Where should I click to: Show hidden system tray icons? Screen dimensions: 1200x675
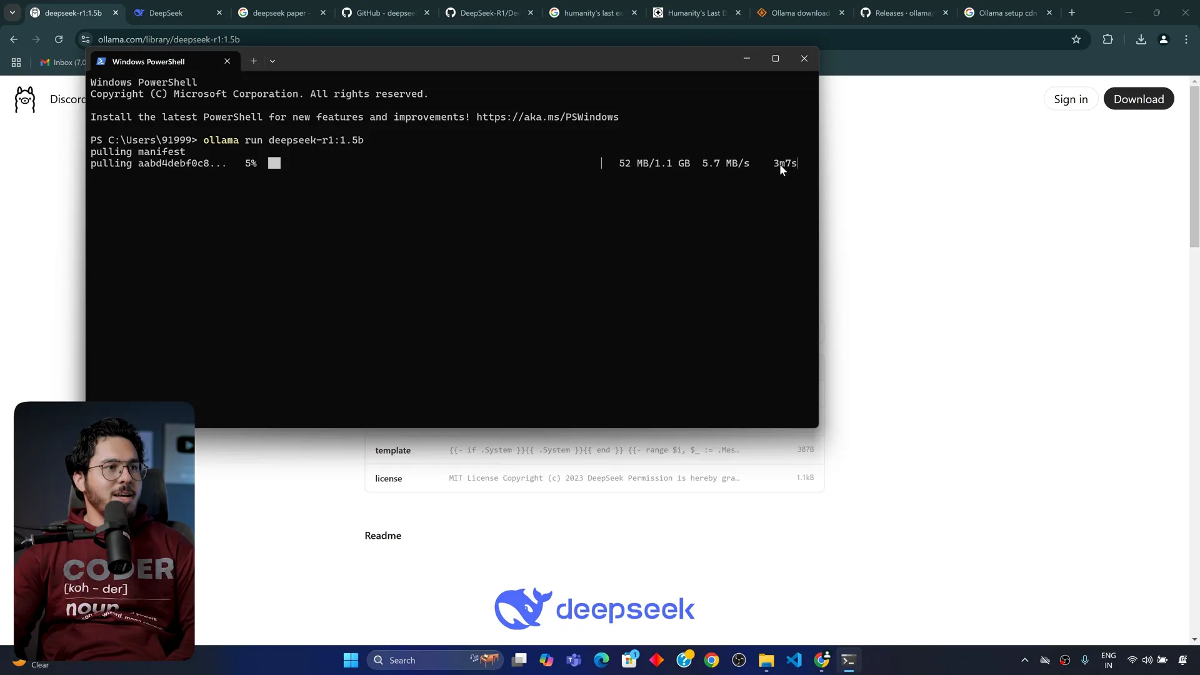click(x=1024, y=660)
